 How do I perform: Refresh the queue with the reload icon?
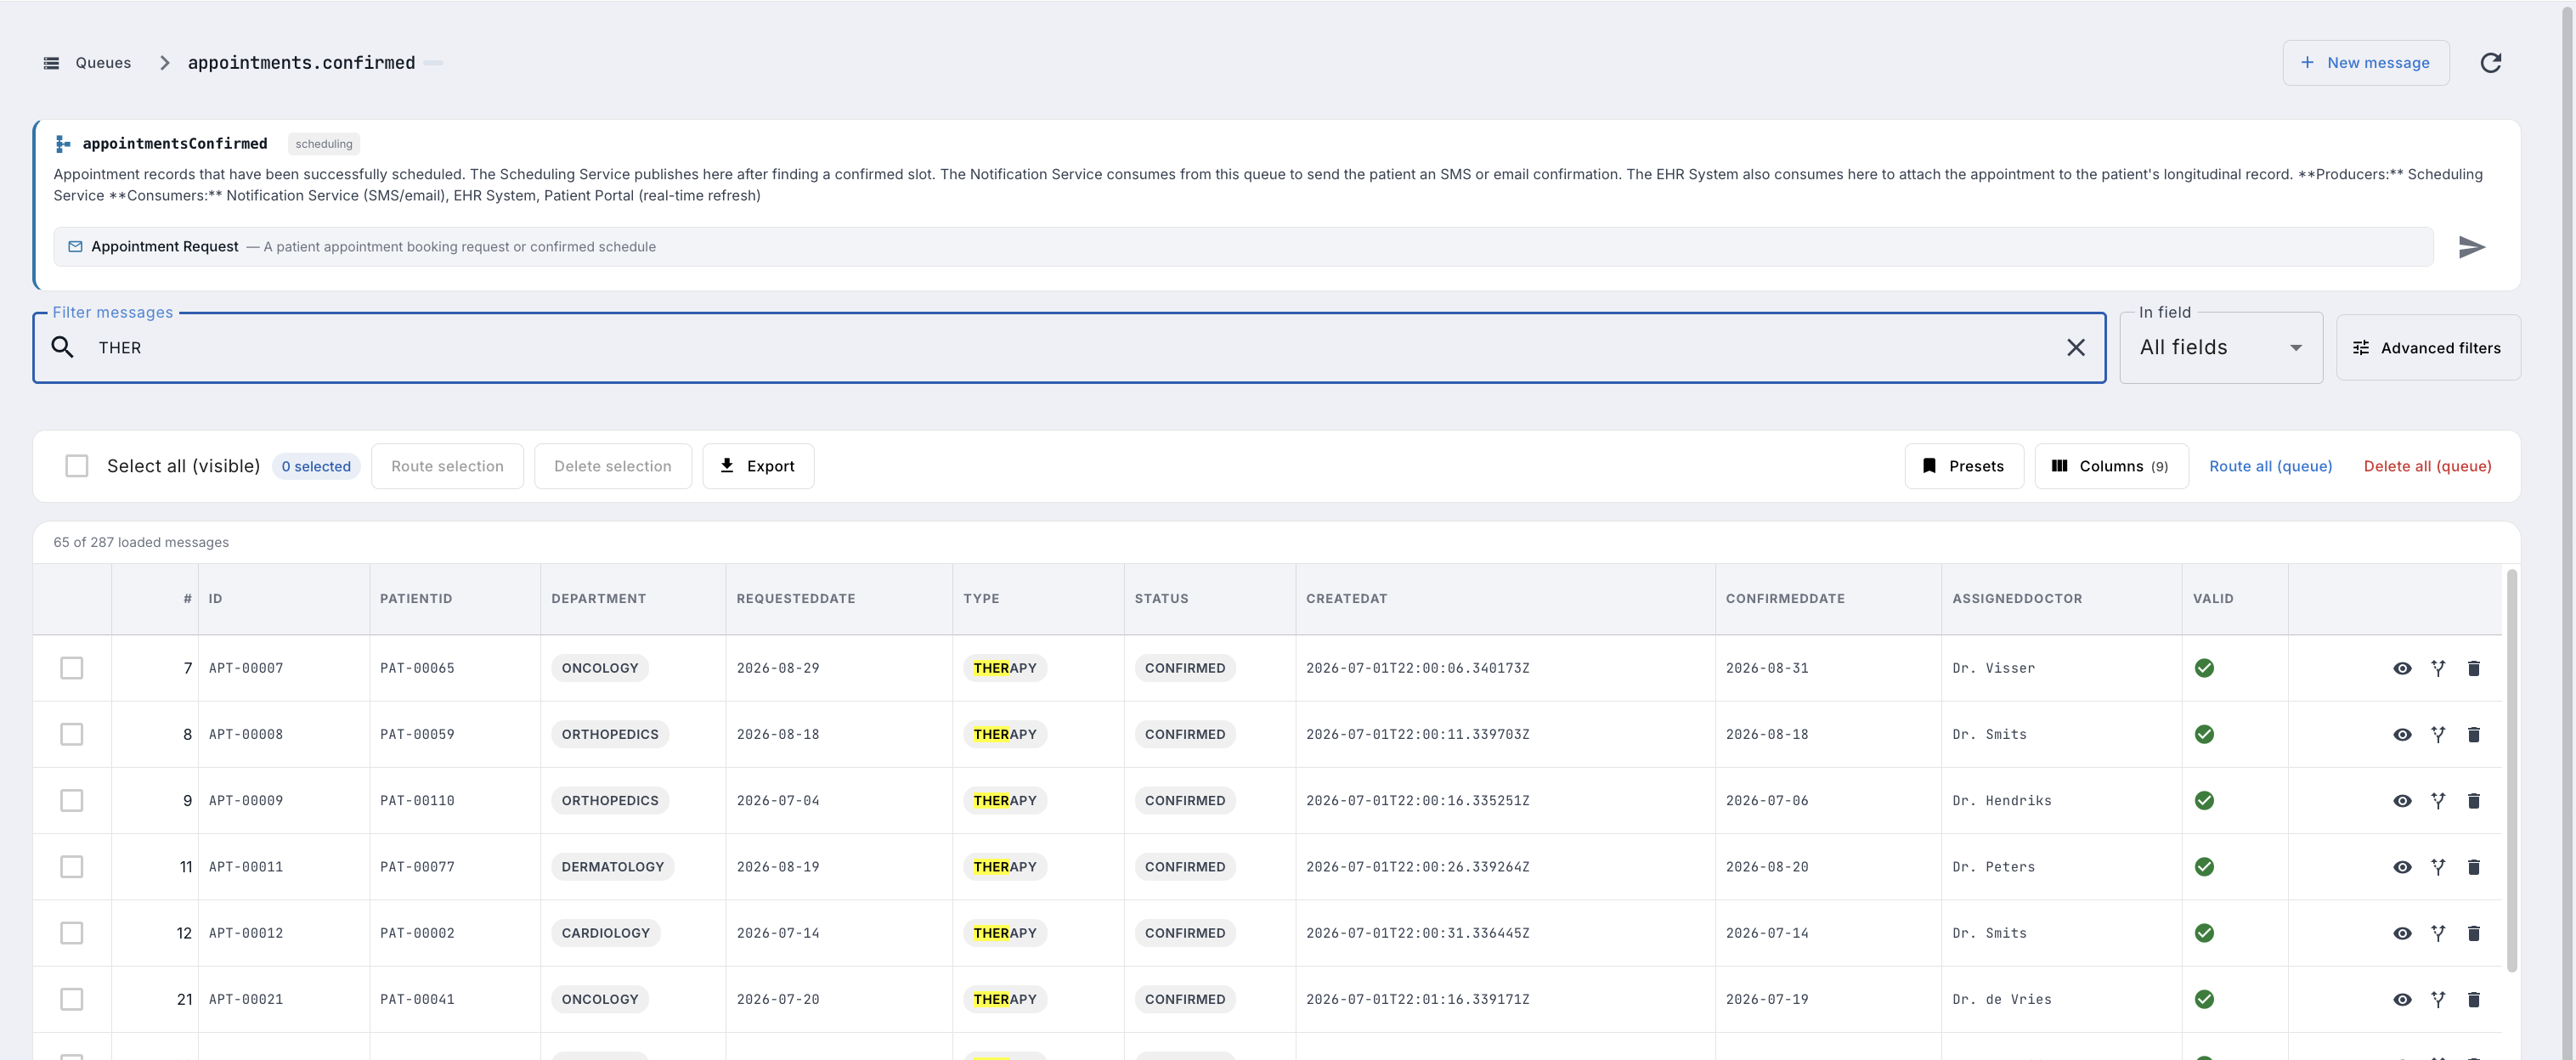pos(2490,63)
